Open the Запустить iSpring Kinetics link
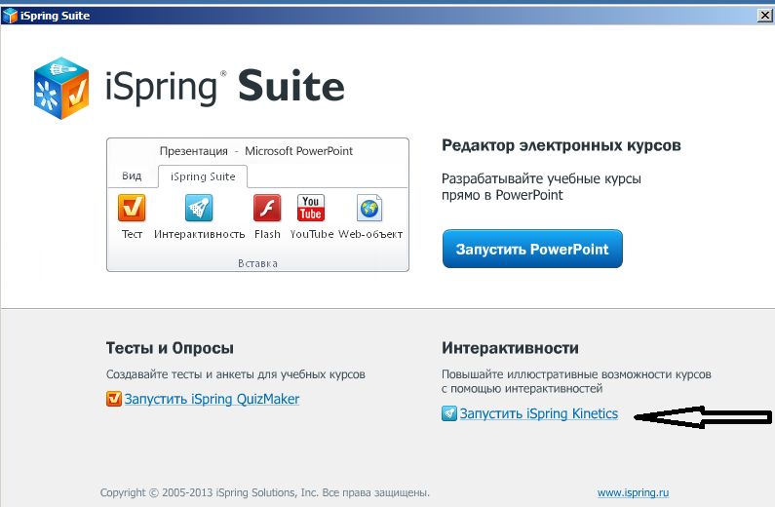Image resolution: width=775 pixels, height=507 pixels. 539,413
